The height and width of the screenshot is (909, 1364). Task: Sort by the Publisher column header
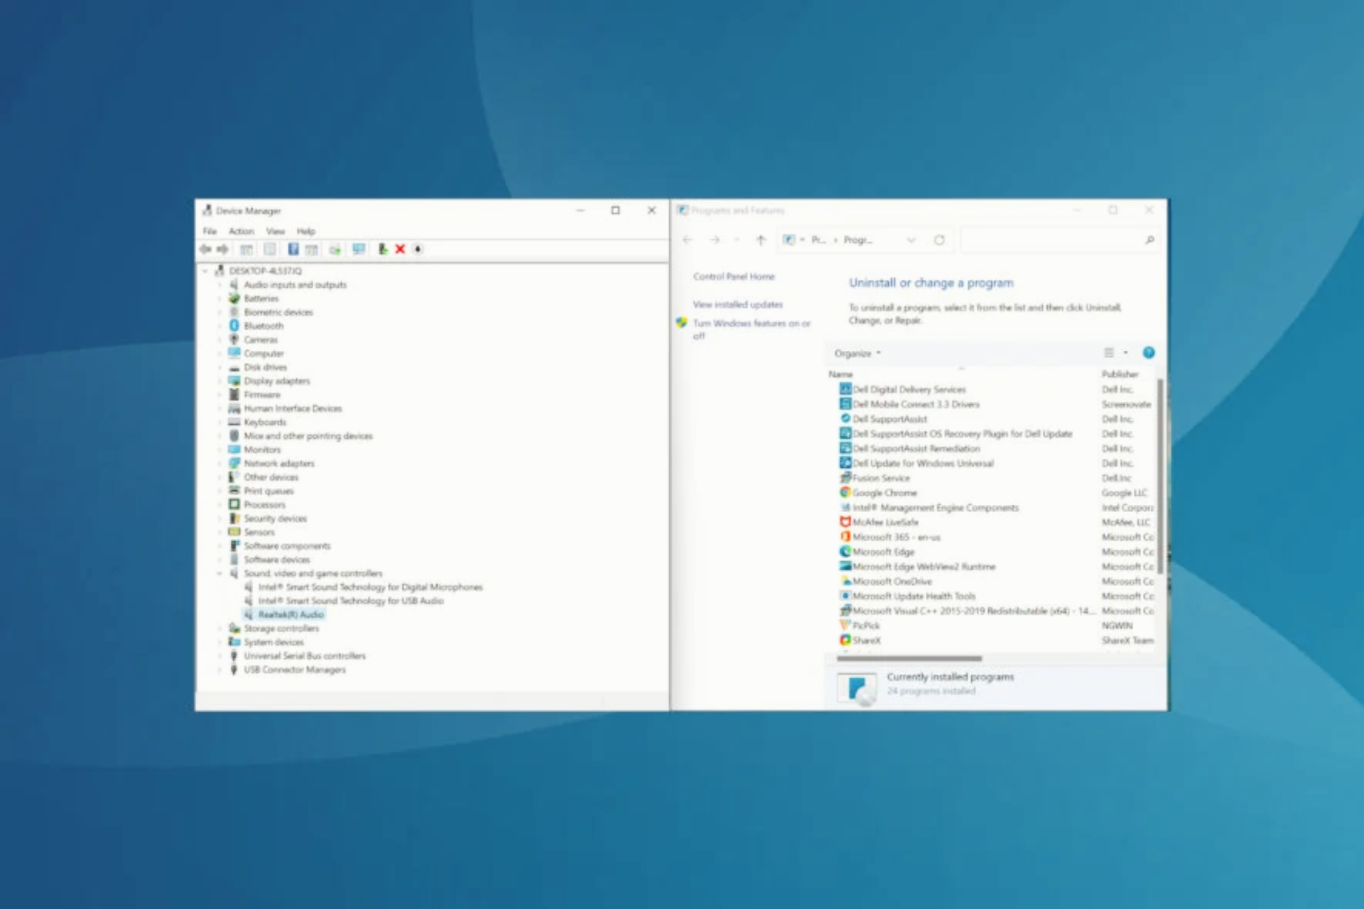(x=1120, y=374)
